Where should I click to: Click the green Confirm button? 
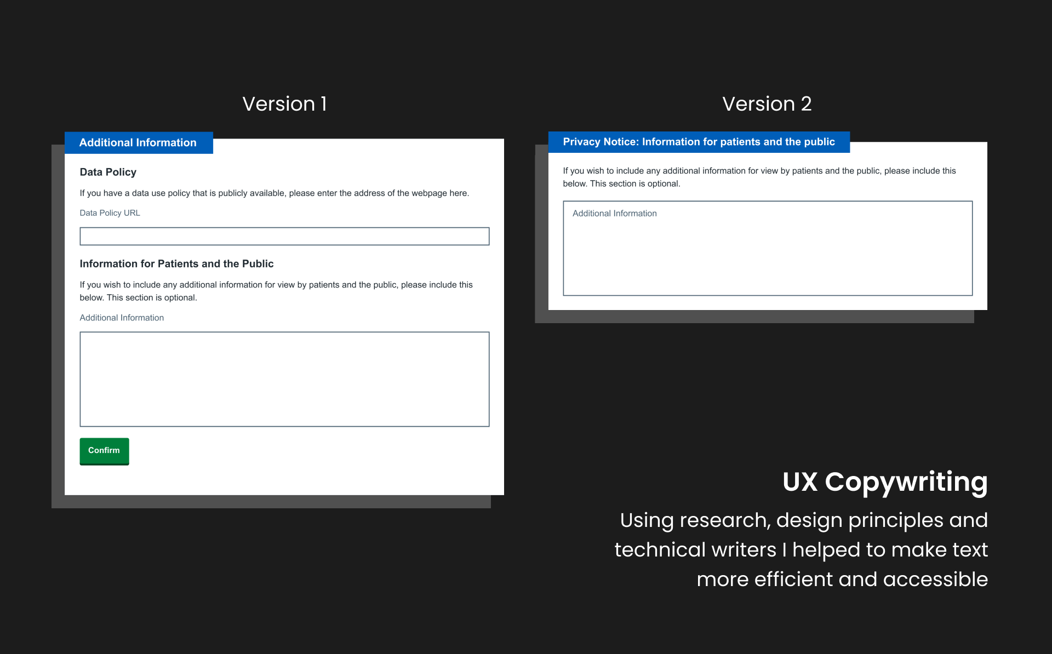click(x=104, y=451)
